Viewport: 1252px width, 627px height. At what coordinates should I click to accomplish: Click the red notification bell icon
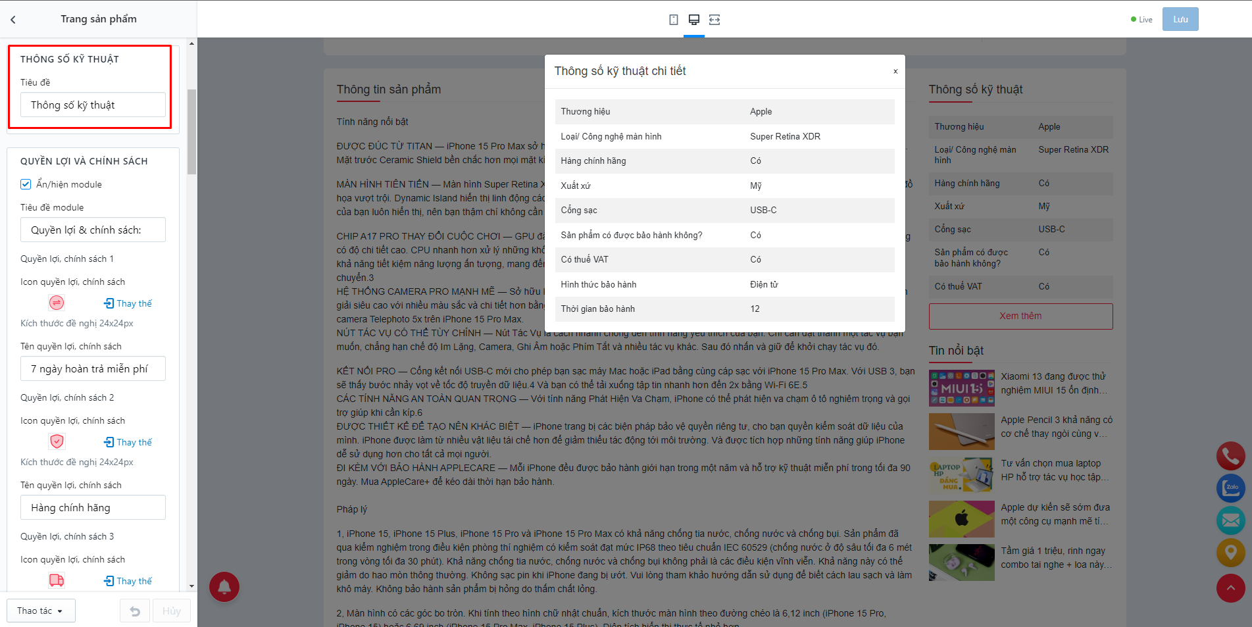[x=224, y=587]
